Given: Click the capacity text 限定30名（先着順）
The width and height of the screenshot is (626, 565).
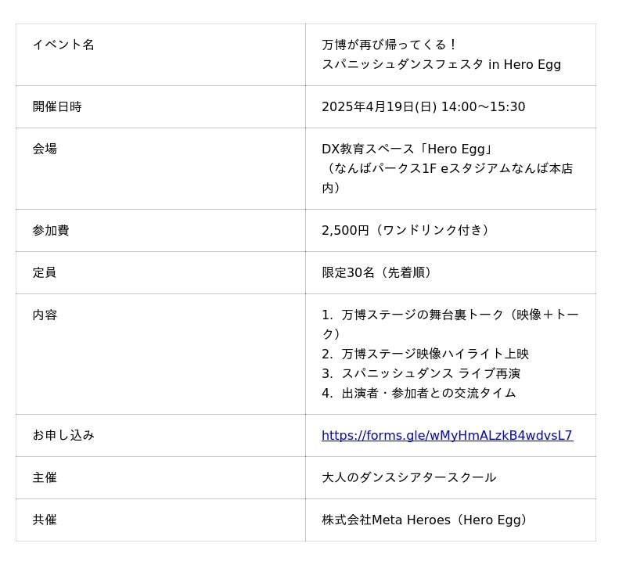Looking at the screenshot, I should 380,272.
